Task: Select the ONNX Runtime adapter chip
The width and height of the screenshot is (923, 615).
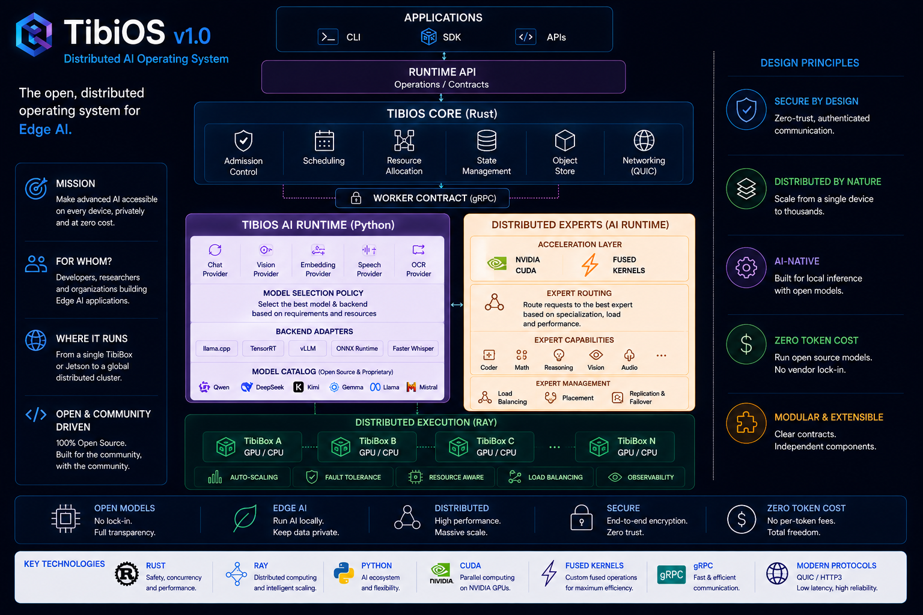Action: tap(357, 349)
